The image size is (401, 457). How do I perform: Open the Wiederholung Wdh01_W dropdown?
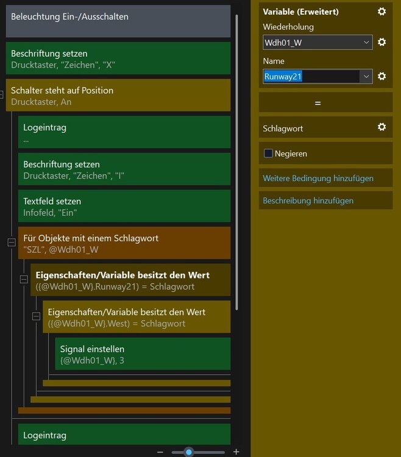point(318,43)
